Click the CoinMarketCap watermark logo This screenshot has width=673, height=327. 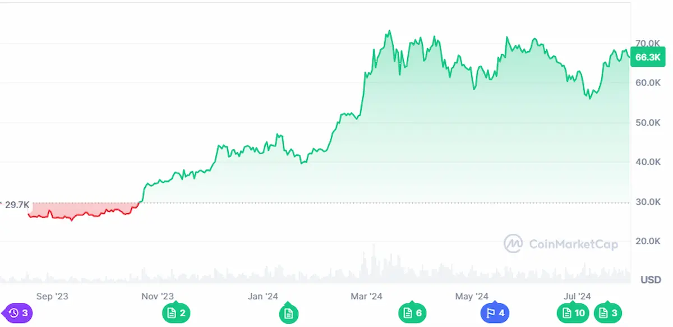pyautogui.click(x=561, y=244)
